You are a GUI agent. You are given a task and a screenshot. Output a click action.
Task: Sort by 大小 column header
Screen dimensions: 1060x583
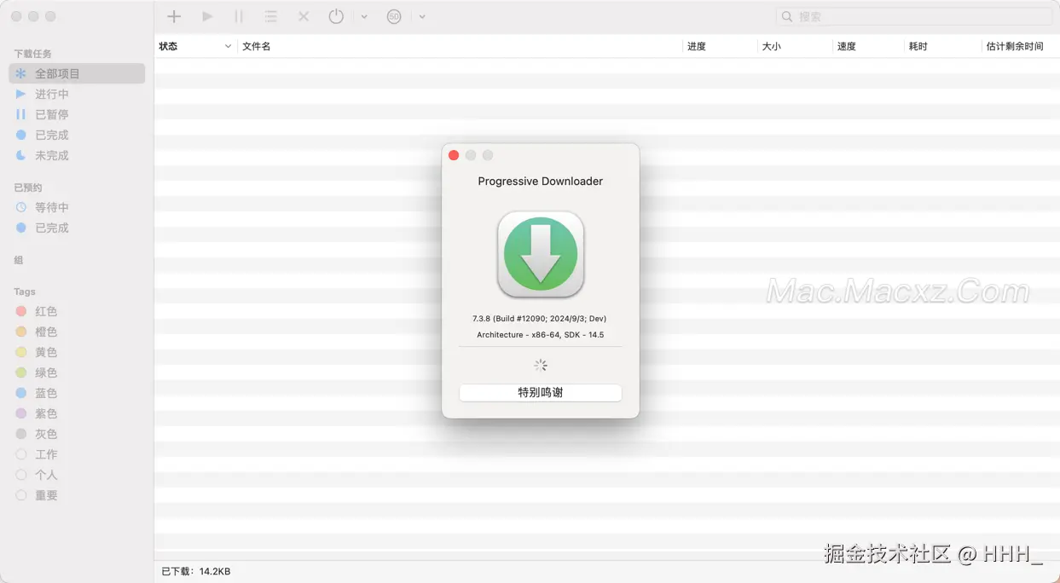coord(772,46)
